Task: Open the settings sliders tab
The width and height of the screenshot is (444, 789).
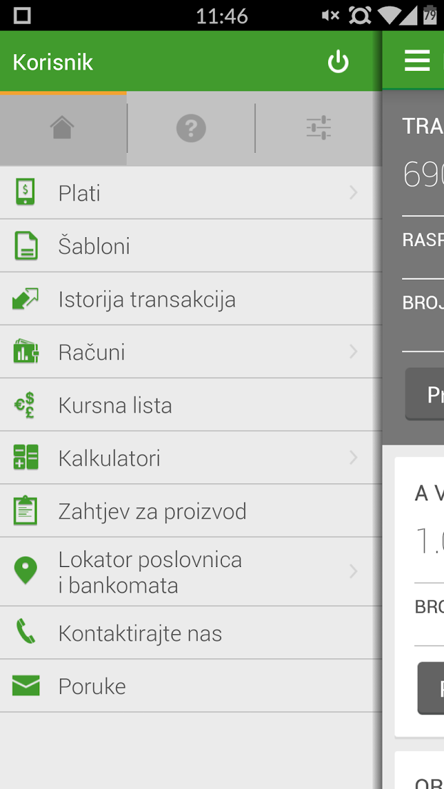Action: [x=318, y=128]
